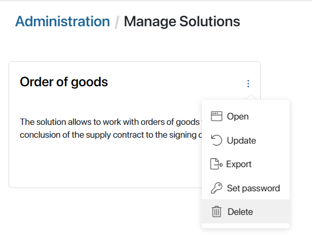This screenshot has width=312, height=239.
Task: Go to the Administration breadcrumb link
Action: tap(63, 21)
